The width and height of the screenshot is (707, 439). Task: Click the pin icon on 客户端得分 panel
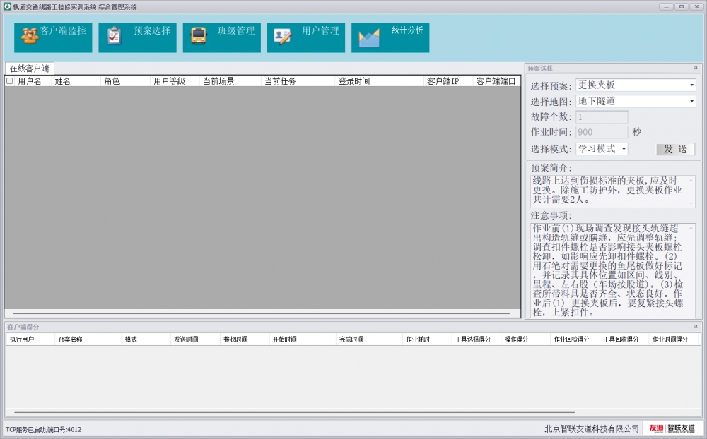point(695,327)
